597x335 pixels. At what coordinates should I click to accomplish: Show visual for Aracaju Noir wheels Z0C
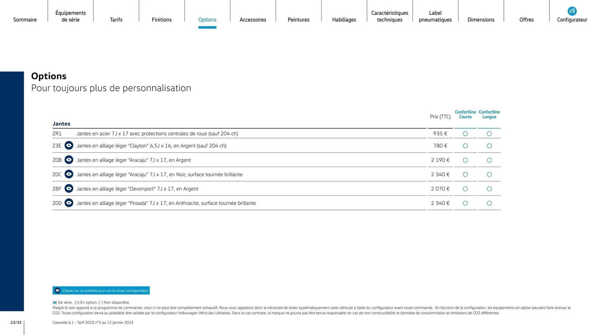click(69, 174)
